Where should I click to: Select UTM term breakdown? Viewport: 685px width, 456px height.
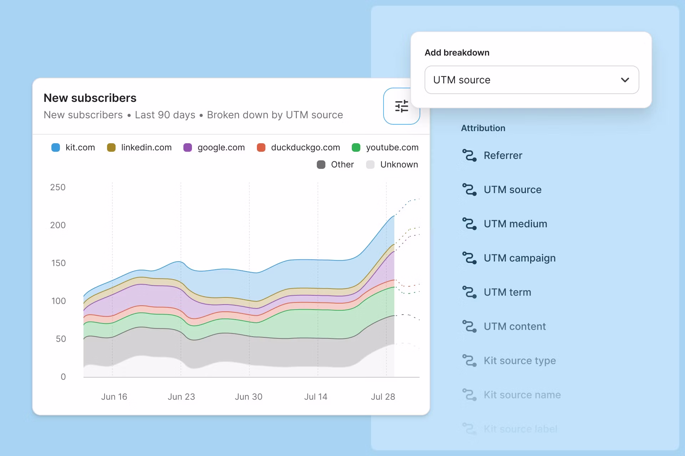(x=507, y=292)
